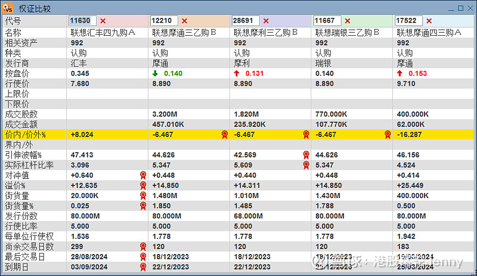
Task: Click warrant name 联想瑞银三乙购B
Action: pos(347,33)
